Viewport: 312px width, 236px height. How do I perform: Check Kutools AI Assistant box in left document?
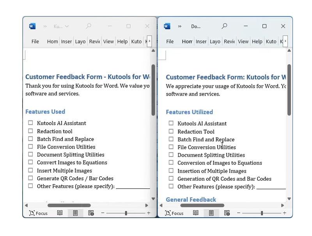(x=30, y=122)
